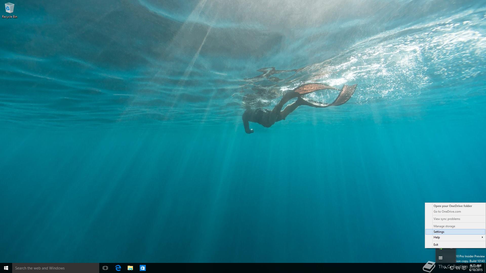
Task: Click the Help submenu arrow
Action: (x=482, y=237)
